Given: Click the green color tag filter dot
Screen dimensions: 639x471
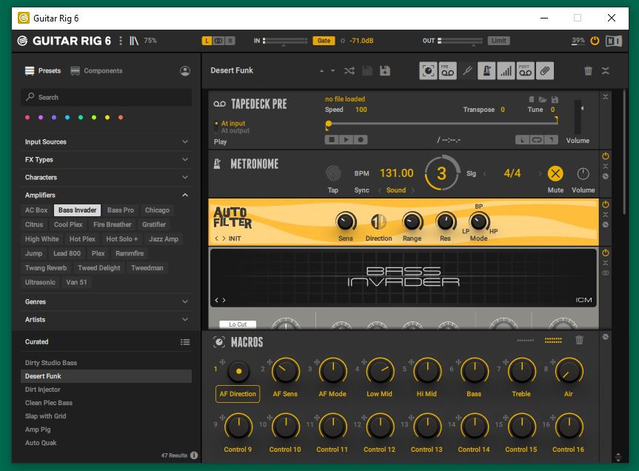Looking at the screenshot, I should pos(81,117).
